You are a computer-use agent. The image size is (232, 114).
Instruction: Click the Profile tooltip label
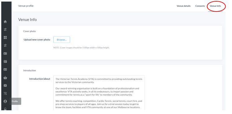click(x=15, y=101)
